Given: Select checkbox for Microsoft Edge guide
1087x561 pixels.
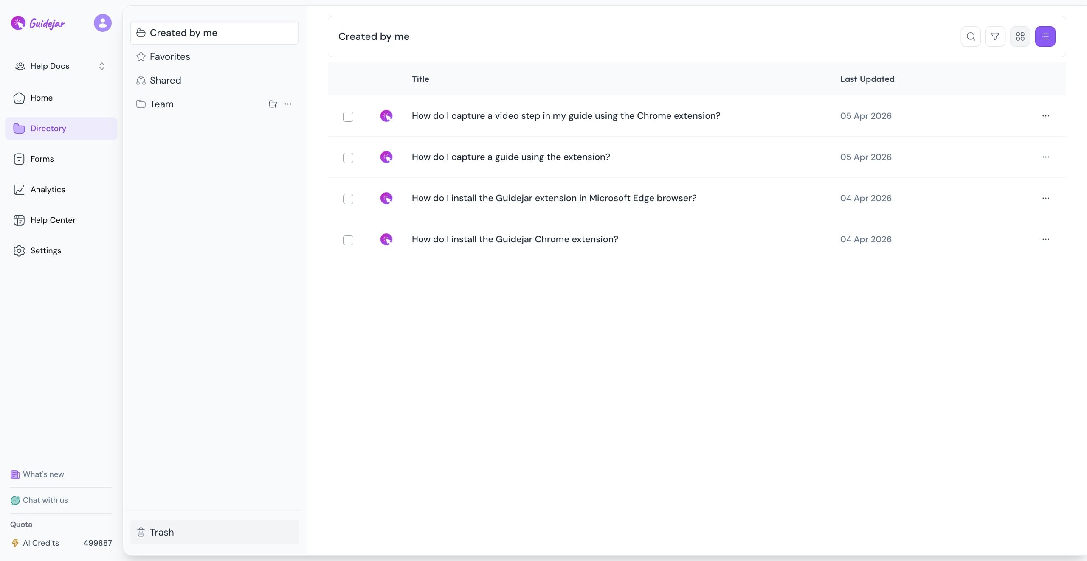Looking at the screenshot, I should point(348,199).
